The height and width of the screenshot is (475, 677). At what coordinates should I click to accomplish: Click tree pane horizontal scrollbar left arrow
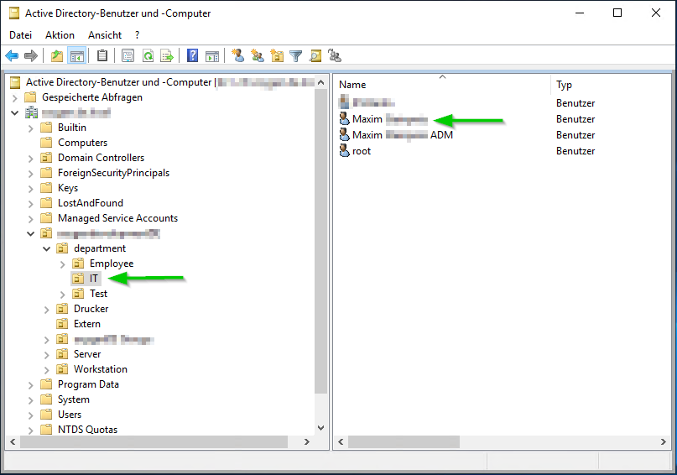tap(13, 441)
